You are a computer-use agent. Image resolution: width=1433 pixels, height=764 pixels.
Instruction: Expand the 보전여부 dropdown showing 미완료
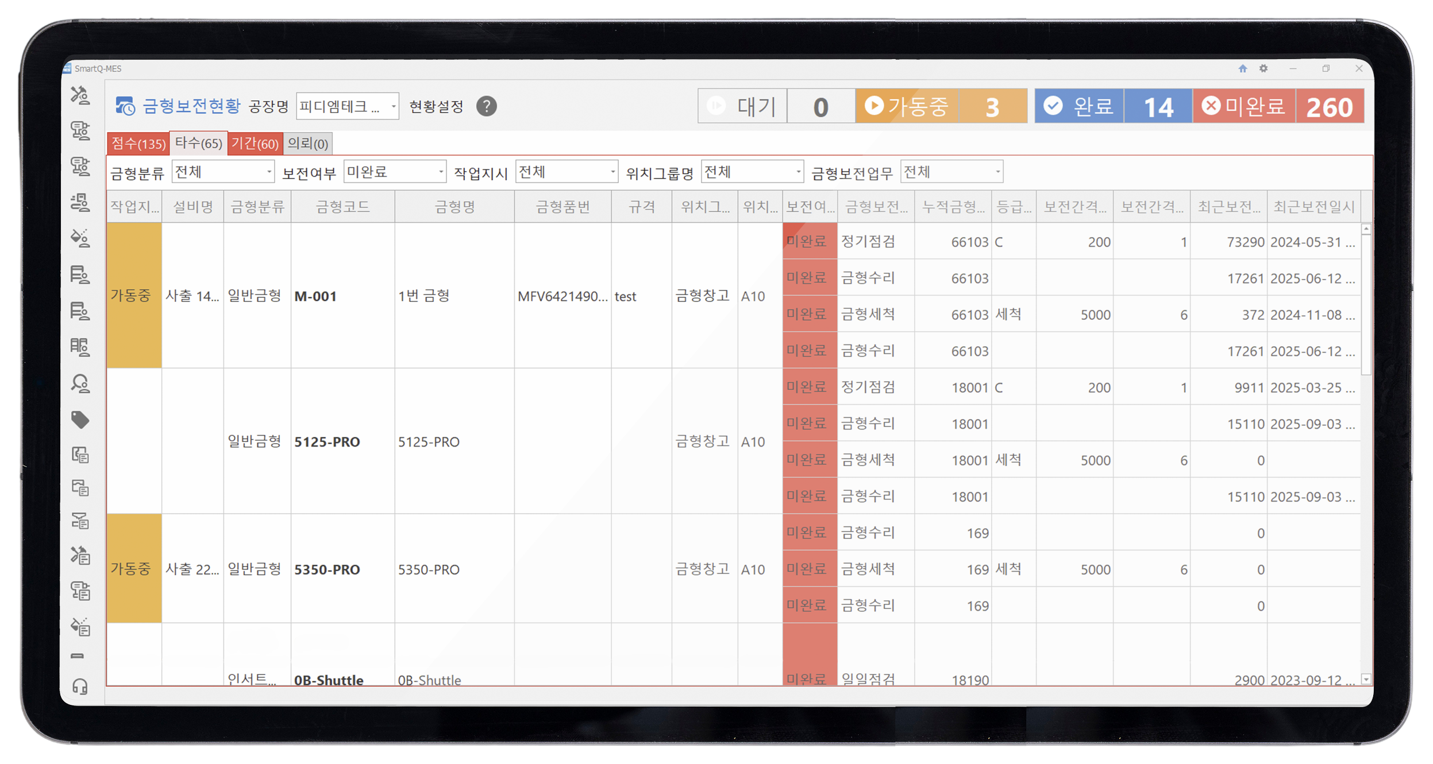(x=395, y=172)
